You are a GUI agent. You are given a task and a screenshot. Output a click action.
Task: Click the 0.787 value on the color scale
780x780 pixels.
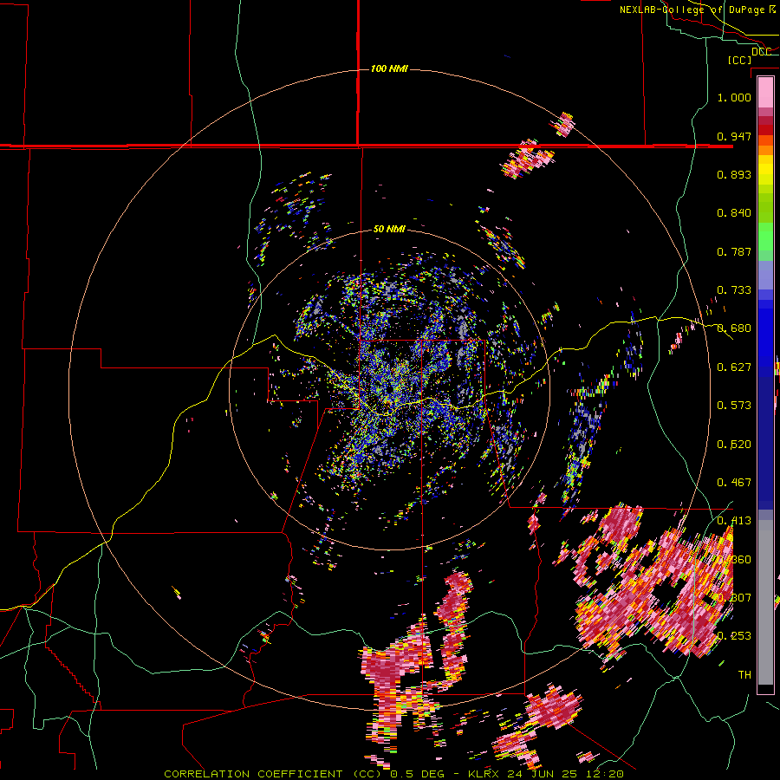pyautogui.click(x=734, y=251)
